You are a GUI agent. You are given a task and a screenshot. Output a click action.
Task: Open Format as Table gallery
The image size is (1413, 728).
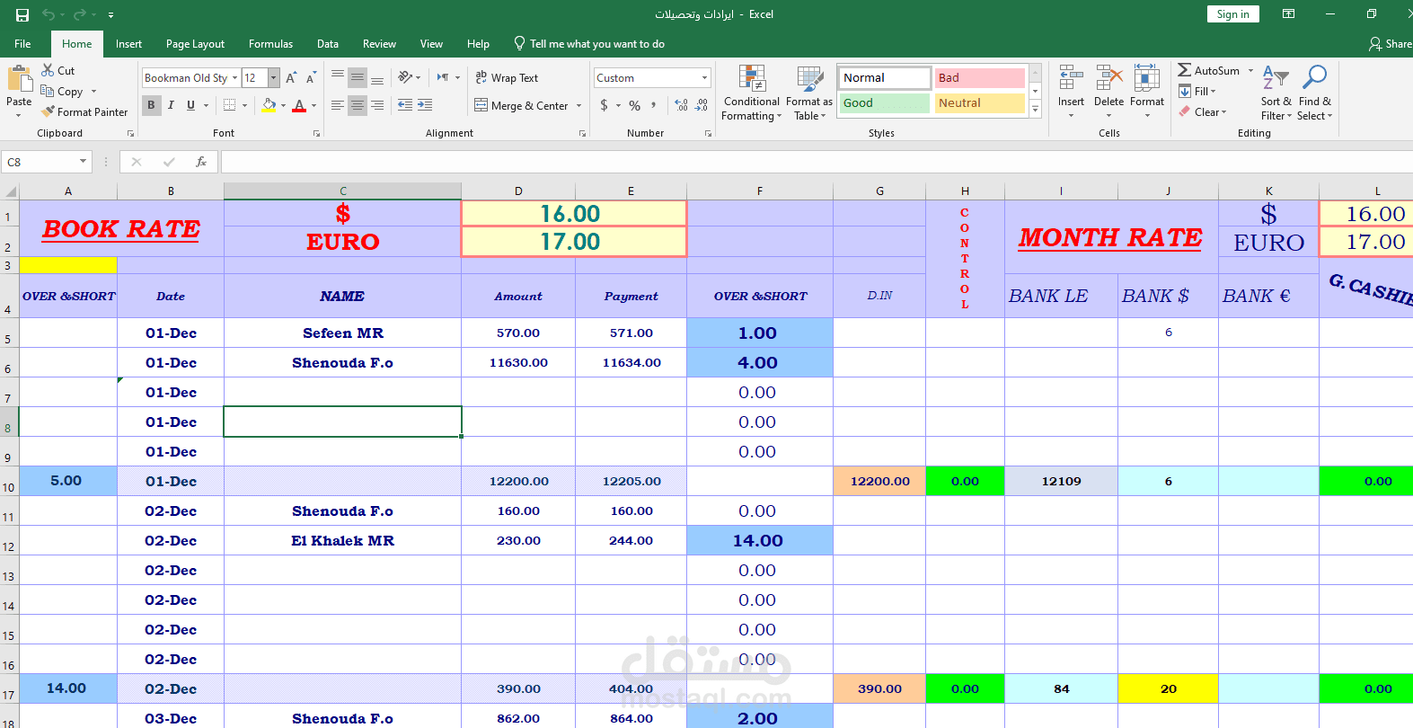pos(809,93)
